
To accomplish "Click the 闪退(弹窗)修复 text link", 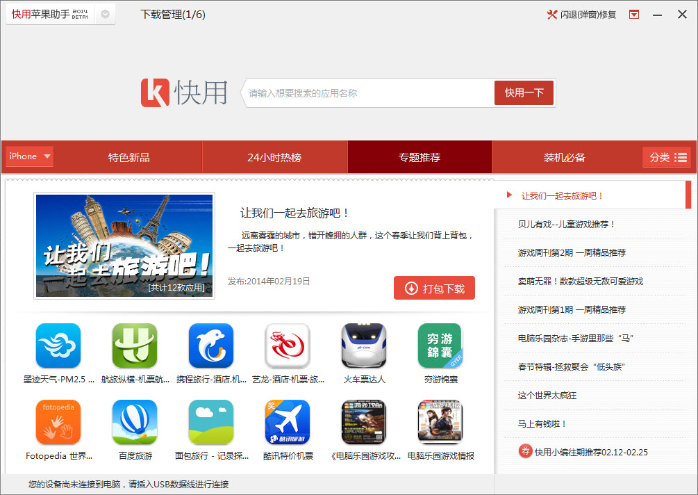I will [588, 15].
